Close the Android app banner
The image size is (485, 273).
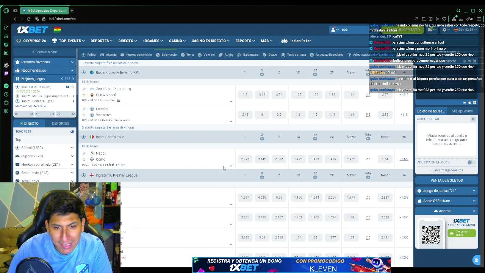tap(474, 211)
